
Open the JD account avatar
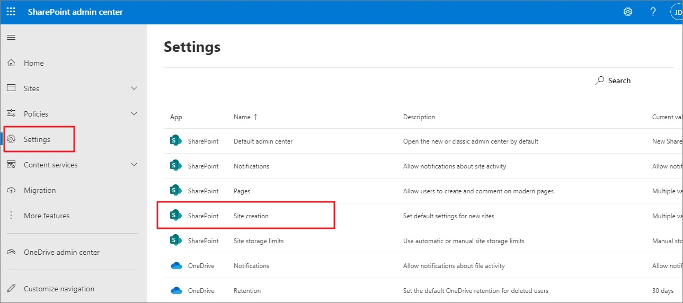[x=677, y=12]
